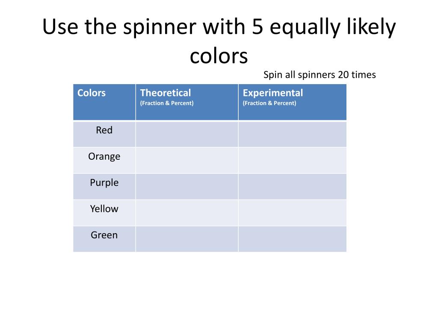
Task: Click the Colors column header
Action: 104,102
